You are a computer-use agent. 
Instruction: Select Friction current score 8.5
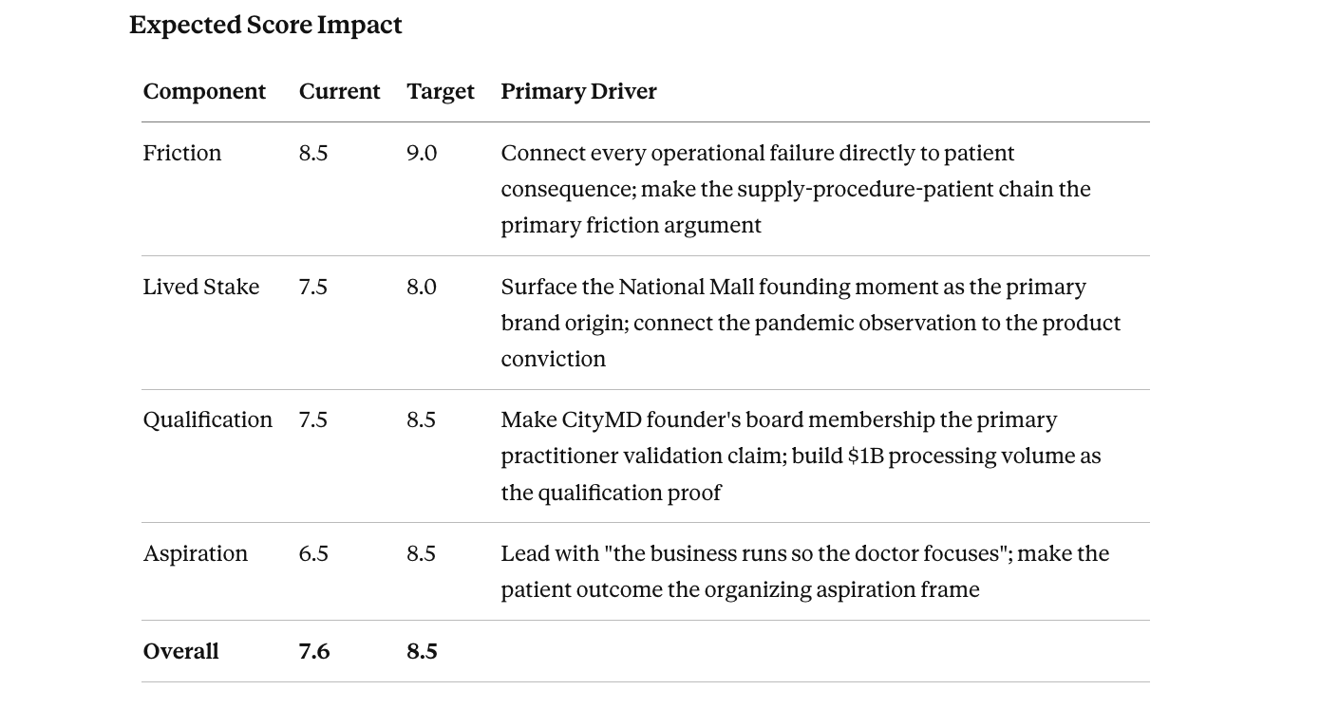(313, 153)
